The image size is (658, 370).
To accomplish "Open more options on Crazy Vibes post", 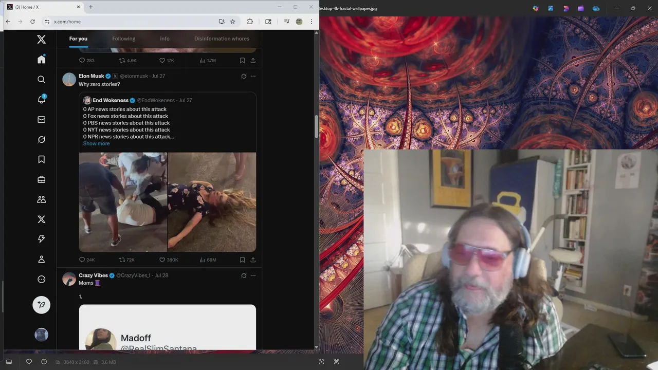I will point(253,275).
